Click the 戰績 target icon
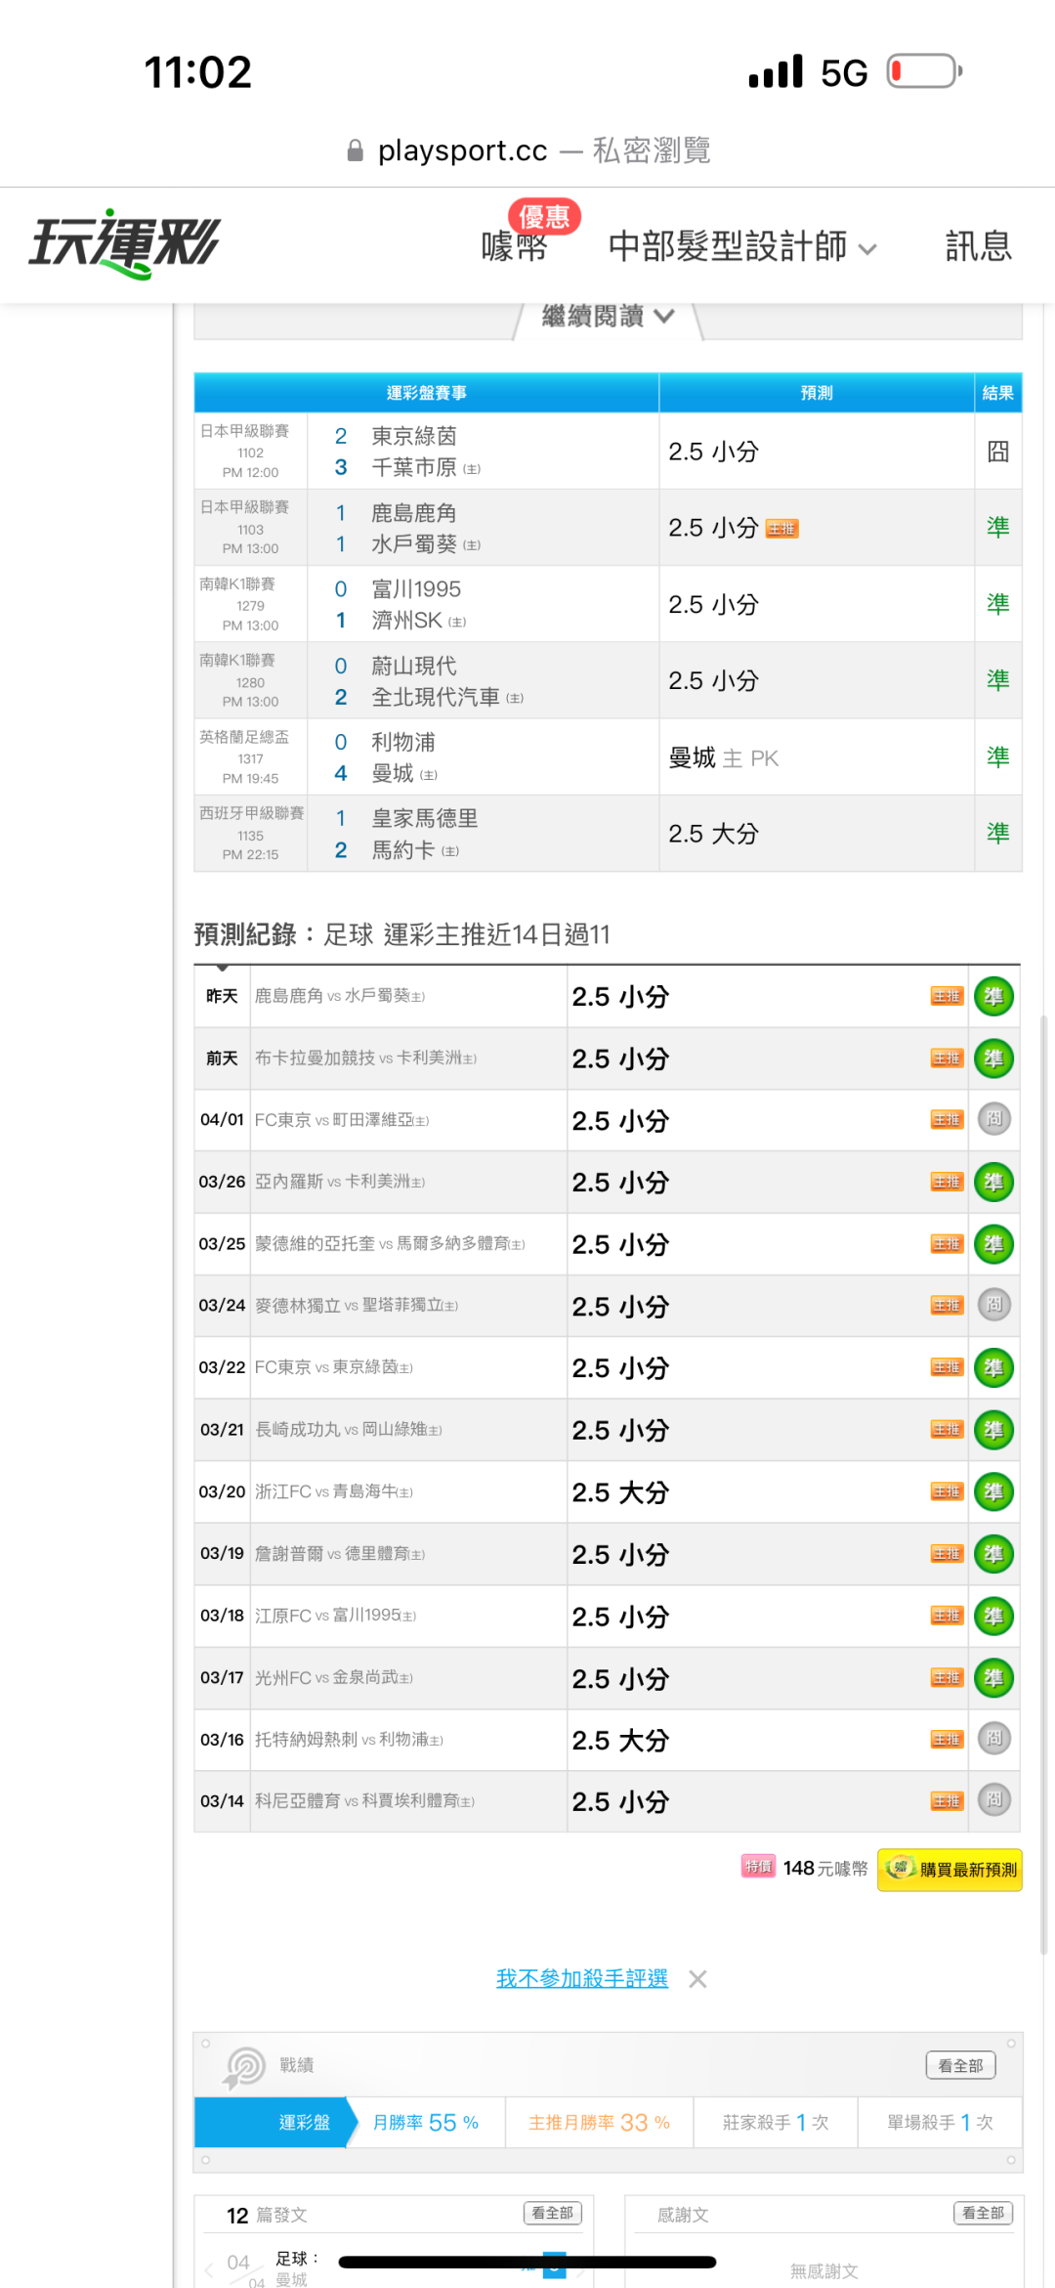Image resolution: width=1055 pixels, height=2288 pixels. (x=244, y=2068)
